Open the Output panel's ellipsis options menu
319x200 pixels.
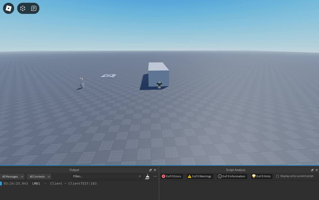click(155, 176)
